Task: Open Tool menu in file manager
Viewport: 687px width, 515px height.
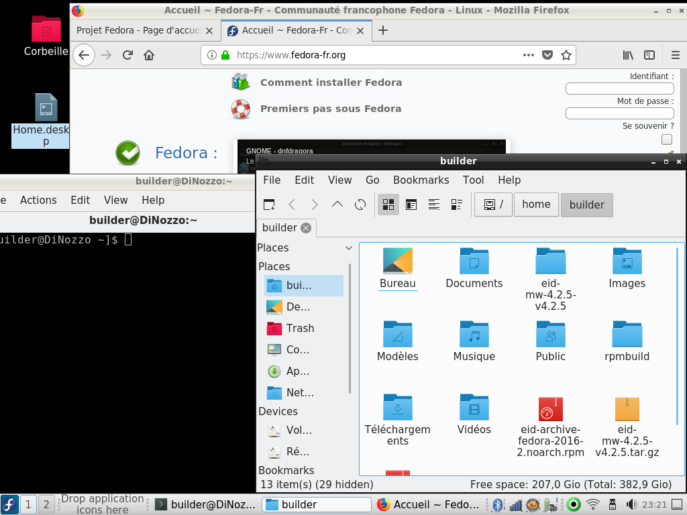Action: (x=473, y=180)
